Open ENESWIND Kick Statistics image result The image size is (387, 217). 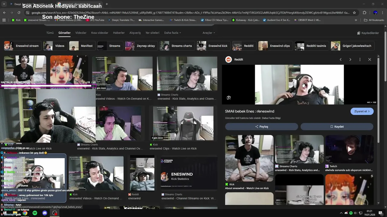[x=189, y=173]
